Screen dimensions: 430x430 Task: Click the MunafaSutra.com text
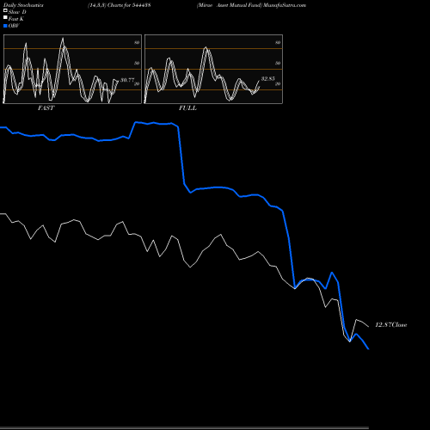pos(285,5)
